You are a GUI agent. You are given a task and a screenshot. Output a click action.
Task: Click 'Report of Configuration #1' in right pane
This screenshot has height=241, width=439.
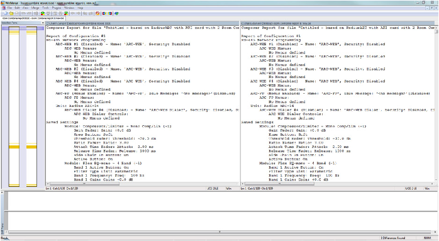point(270,36)
